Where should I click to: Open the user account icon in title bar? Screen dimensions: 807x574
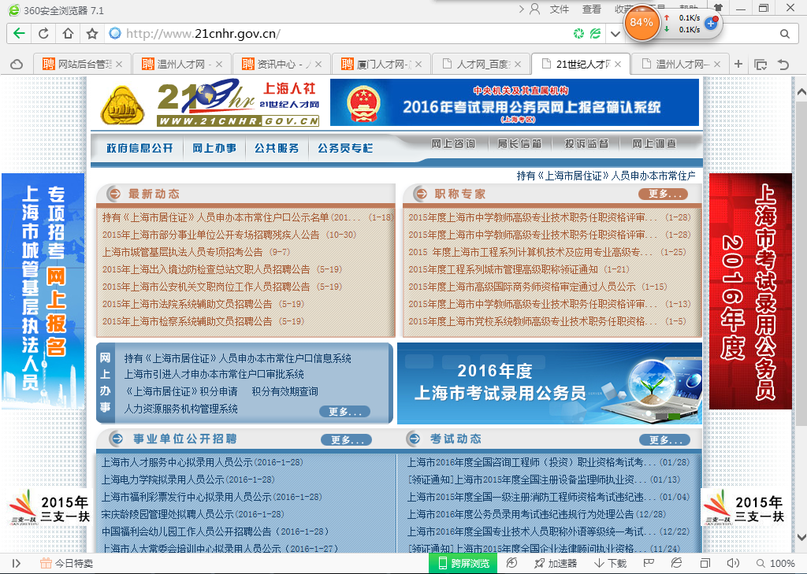point(535,9)
